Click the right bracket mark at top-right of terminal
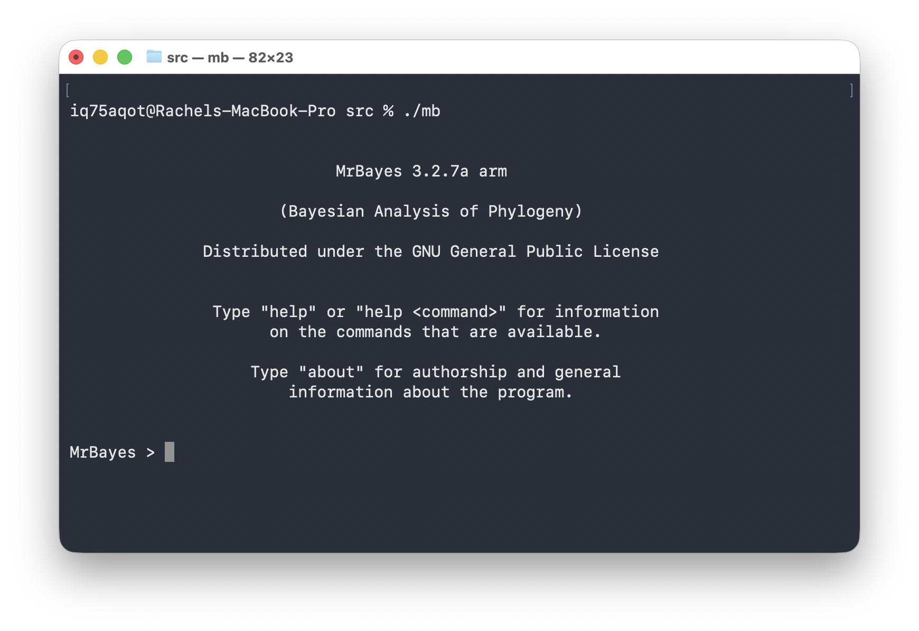 pos(851,90)
